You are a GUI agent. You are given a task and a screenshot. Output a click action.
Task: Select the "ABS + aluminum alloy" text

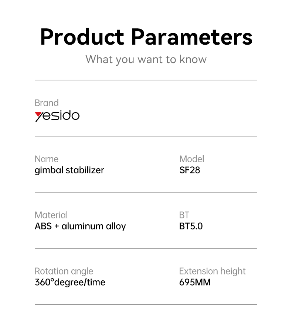(80, 226)
